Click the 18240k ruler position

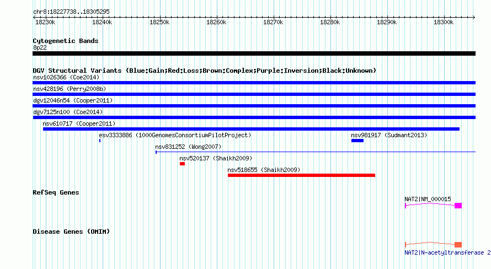pos(102,22)
